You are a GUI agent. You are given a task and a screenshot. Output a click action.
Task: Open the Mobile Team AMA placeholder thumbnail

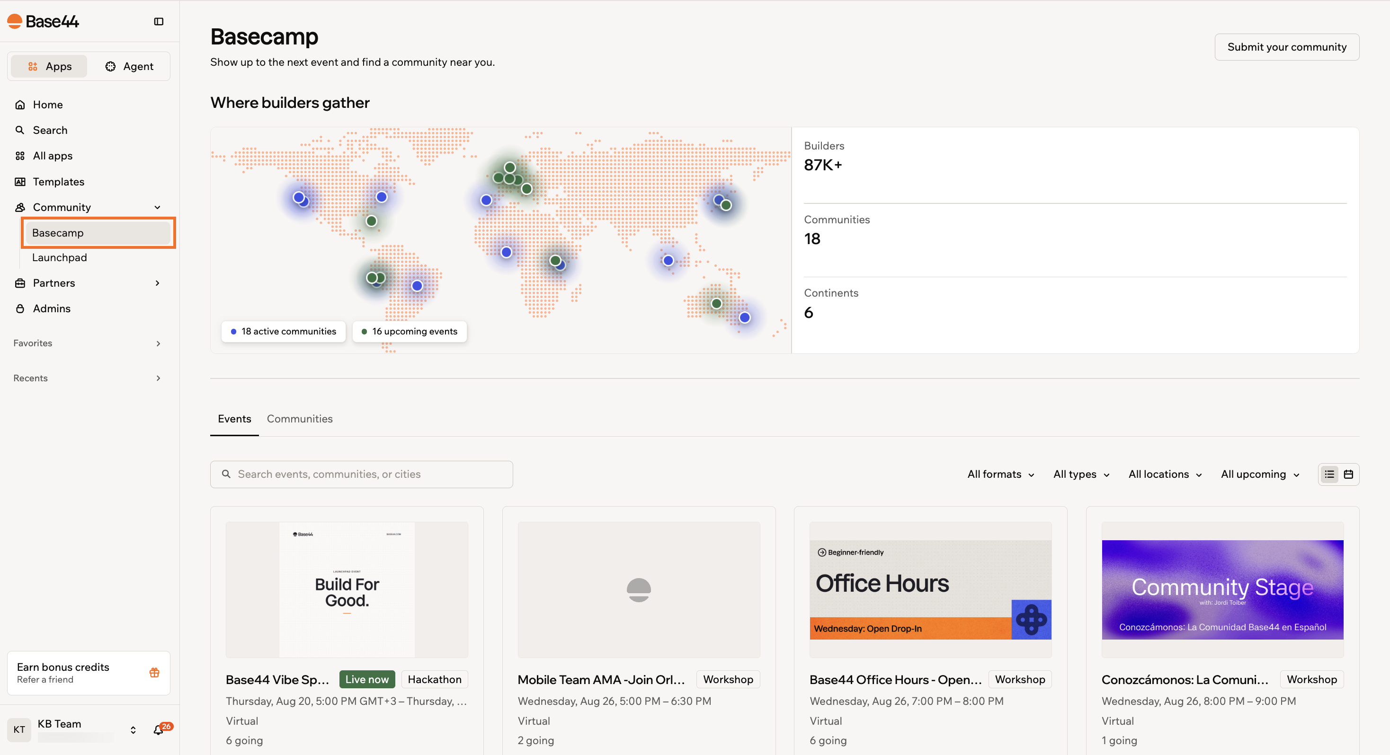[x=639, y=590]
